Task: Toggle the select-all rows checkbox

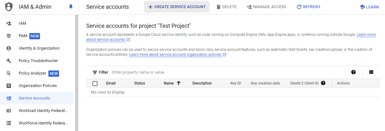Action: pyautogui.click(x=95, y=83)
